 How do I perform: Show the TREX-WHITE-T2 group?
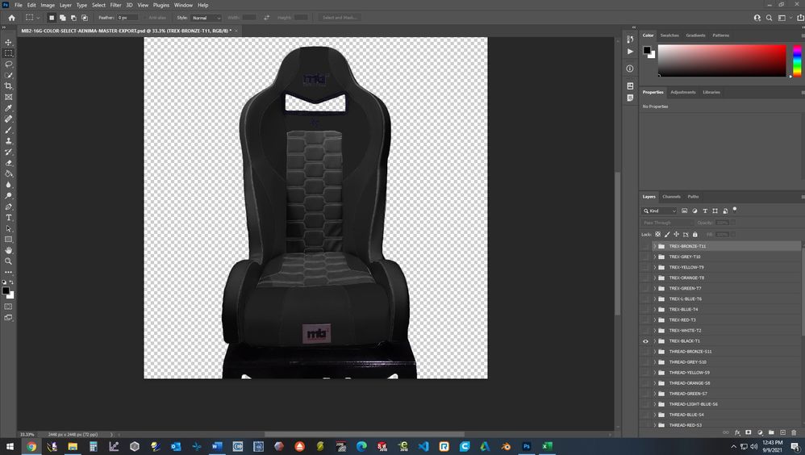(645, 330)
